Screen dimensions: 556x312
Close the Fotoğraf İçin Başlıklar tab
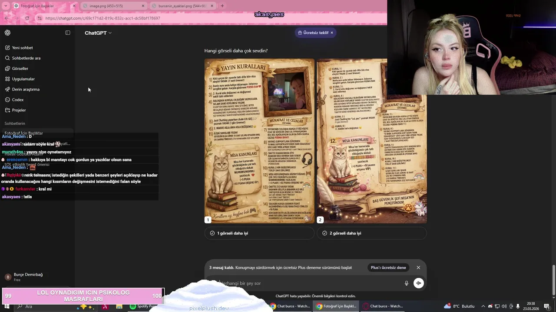click(74, 6)
